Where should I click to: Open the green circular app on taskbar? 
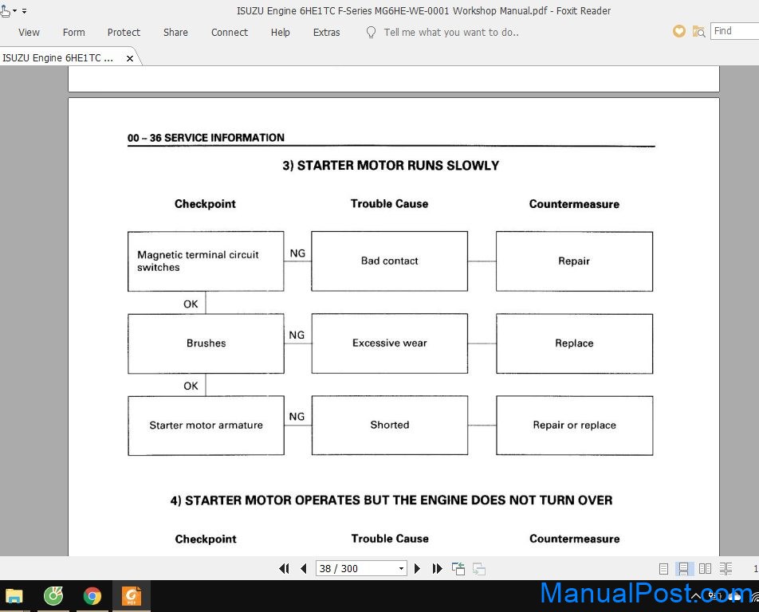click(53, 596)
